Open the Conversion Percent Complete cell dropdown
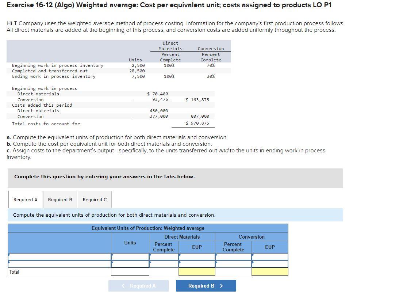 [234, 256]
